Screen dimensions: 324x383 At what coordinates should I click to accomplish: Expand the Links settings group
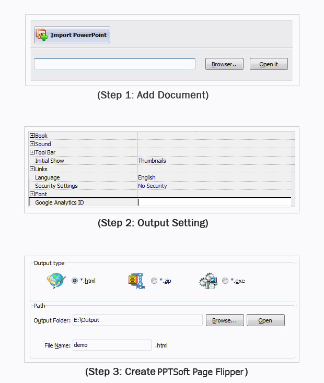coord(32,169)
